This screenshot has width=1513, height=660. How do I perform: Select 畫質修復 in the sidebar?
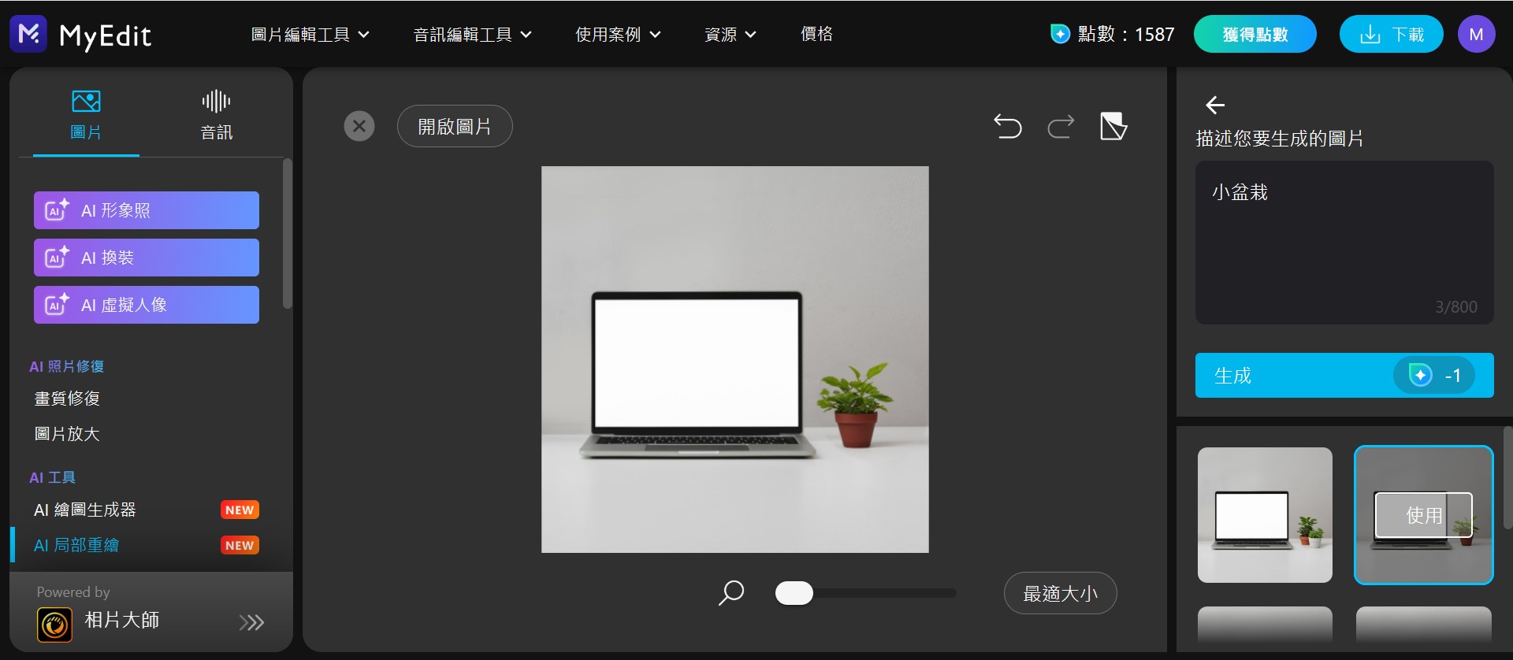(67, 399)
